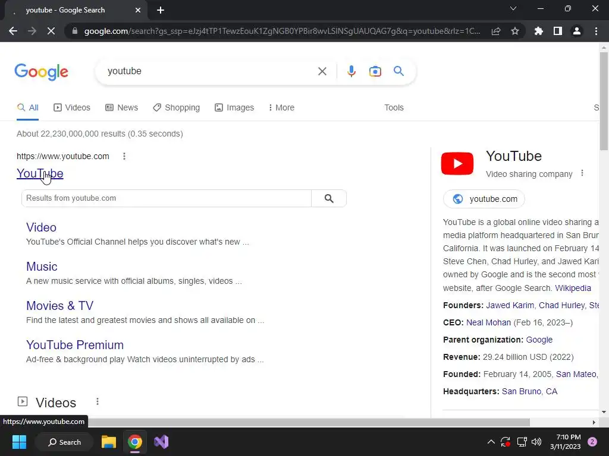Screen dimensions: 609x456
Task: Open the taskbar Search box
Action: click(64, 442)
